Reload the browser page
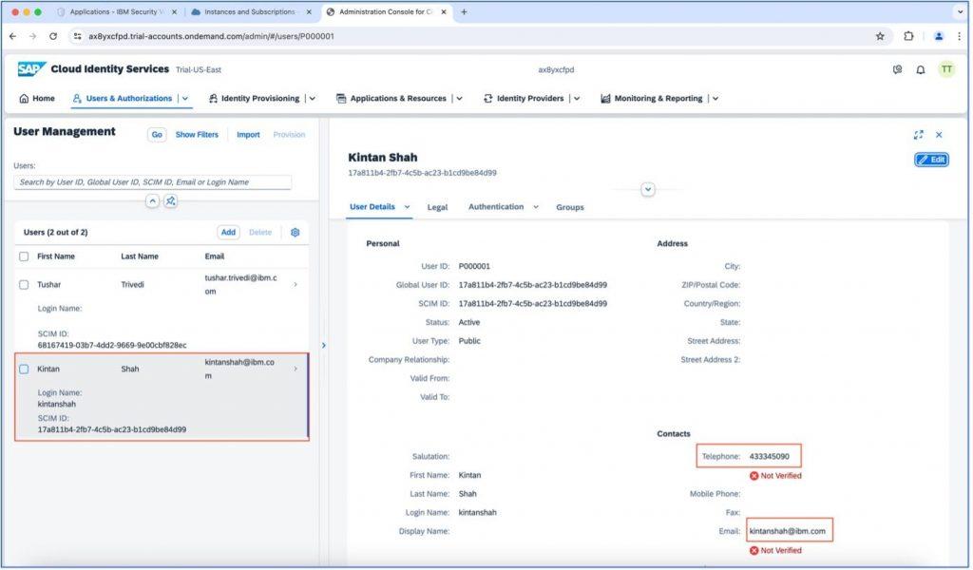Image resolution: width=973 pixels, height=570 pixels. click(53, 37)
